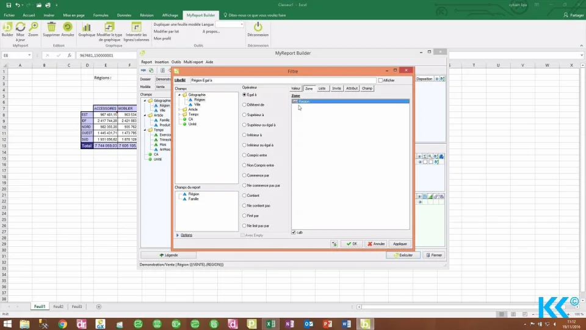The height and width of the screenshot is (330, 586).
Task: Click the Supprimer trash icon
Action: pos(51,27)
